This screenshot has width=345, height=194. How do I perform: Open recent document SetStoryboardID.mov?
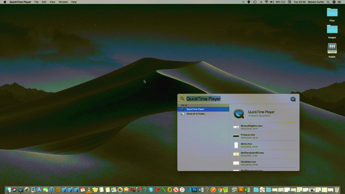(x=264, y=154)
